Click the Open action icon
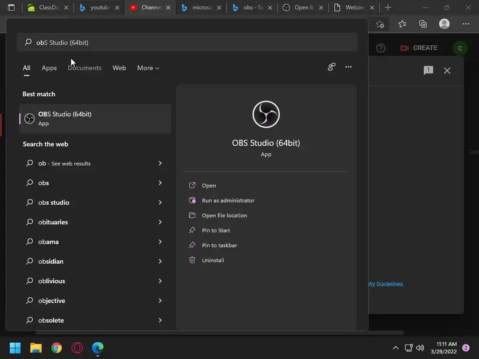 tap(192, 185)
